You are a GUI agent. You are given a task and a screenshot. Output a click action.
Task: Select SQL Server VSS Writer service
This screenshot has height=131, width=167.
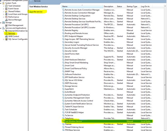[x=74, y=80]
